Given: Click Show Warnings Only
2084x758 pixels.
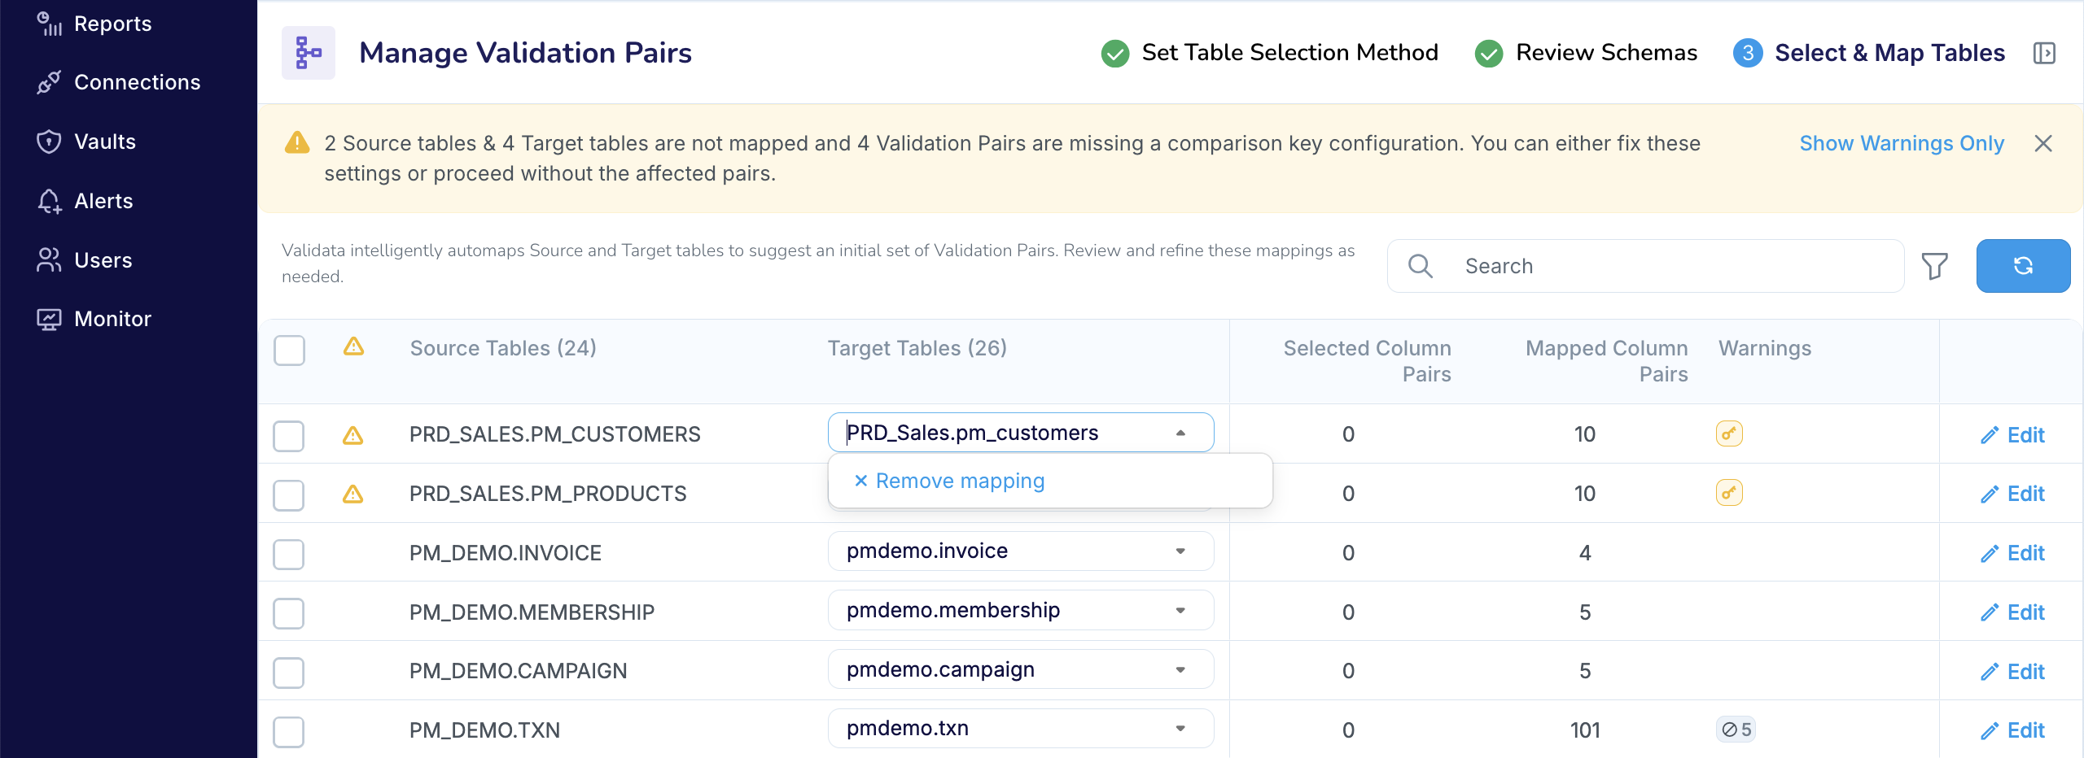Looking at the screenshot, I should click(1902, 143).
